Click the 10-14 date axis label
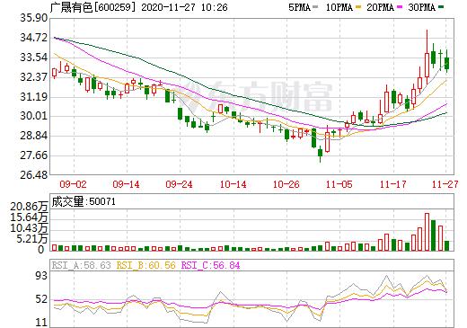This screenshot has height=328, width=467. click(233, 184)
